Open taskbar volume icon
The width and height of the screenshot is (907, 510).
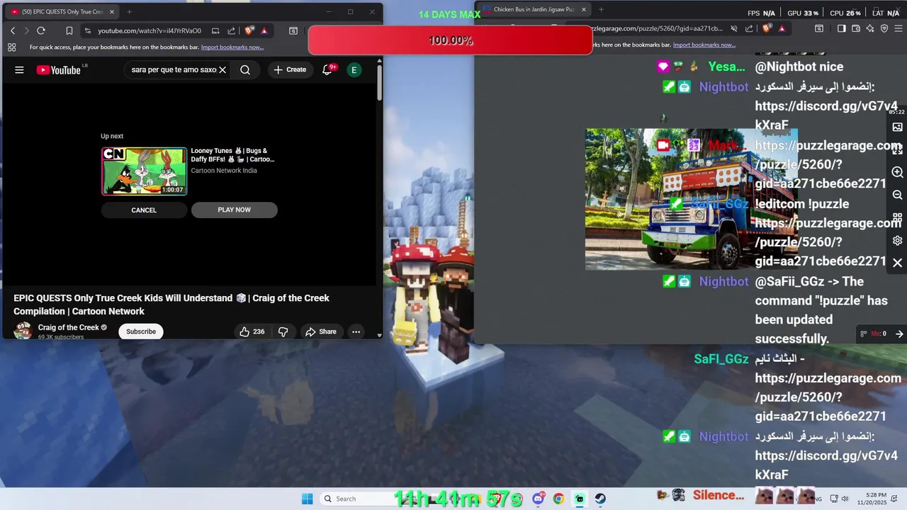[x=845, y=499]
